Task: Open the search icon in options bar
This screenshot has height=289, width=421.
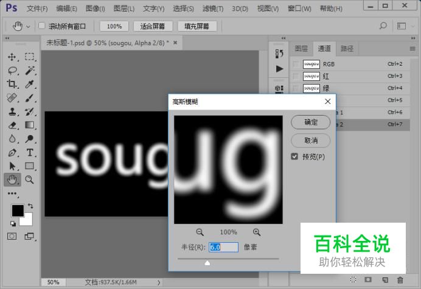Action: [x=383, y=26]
